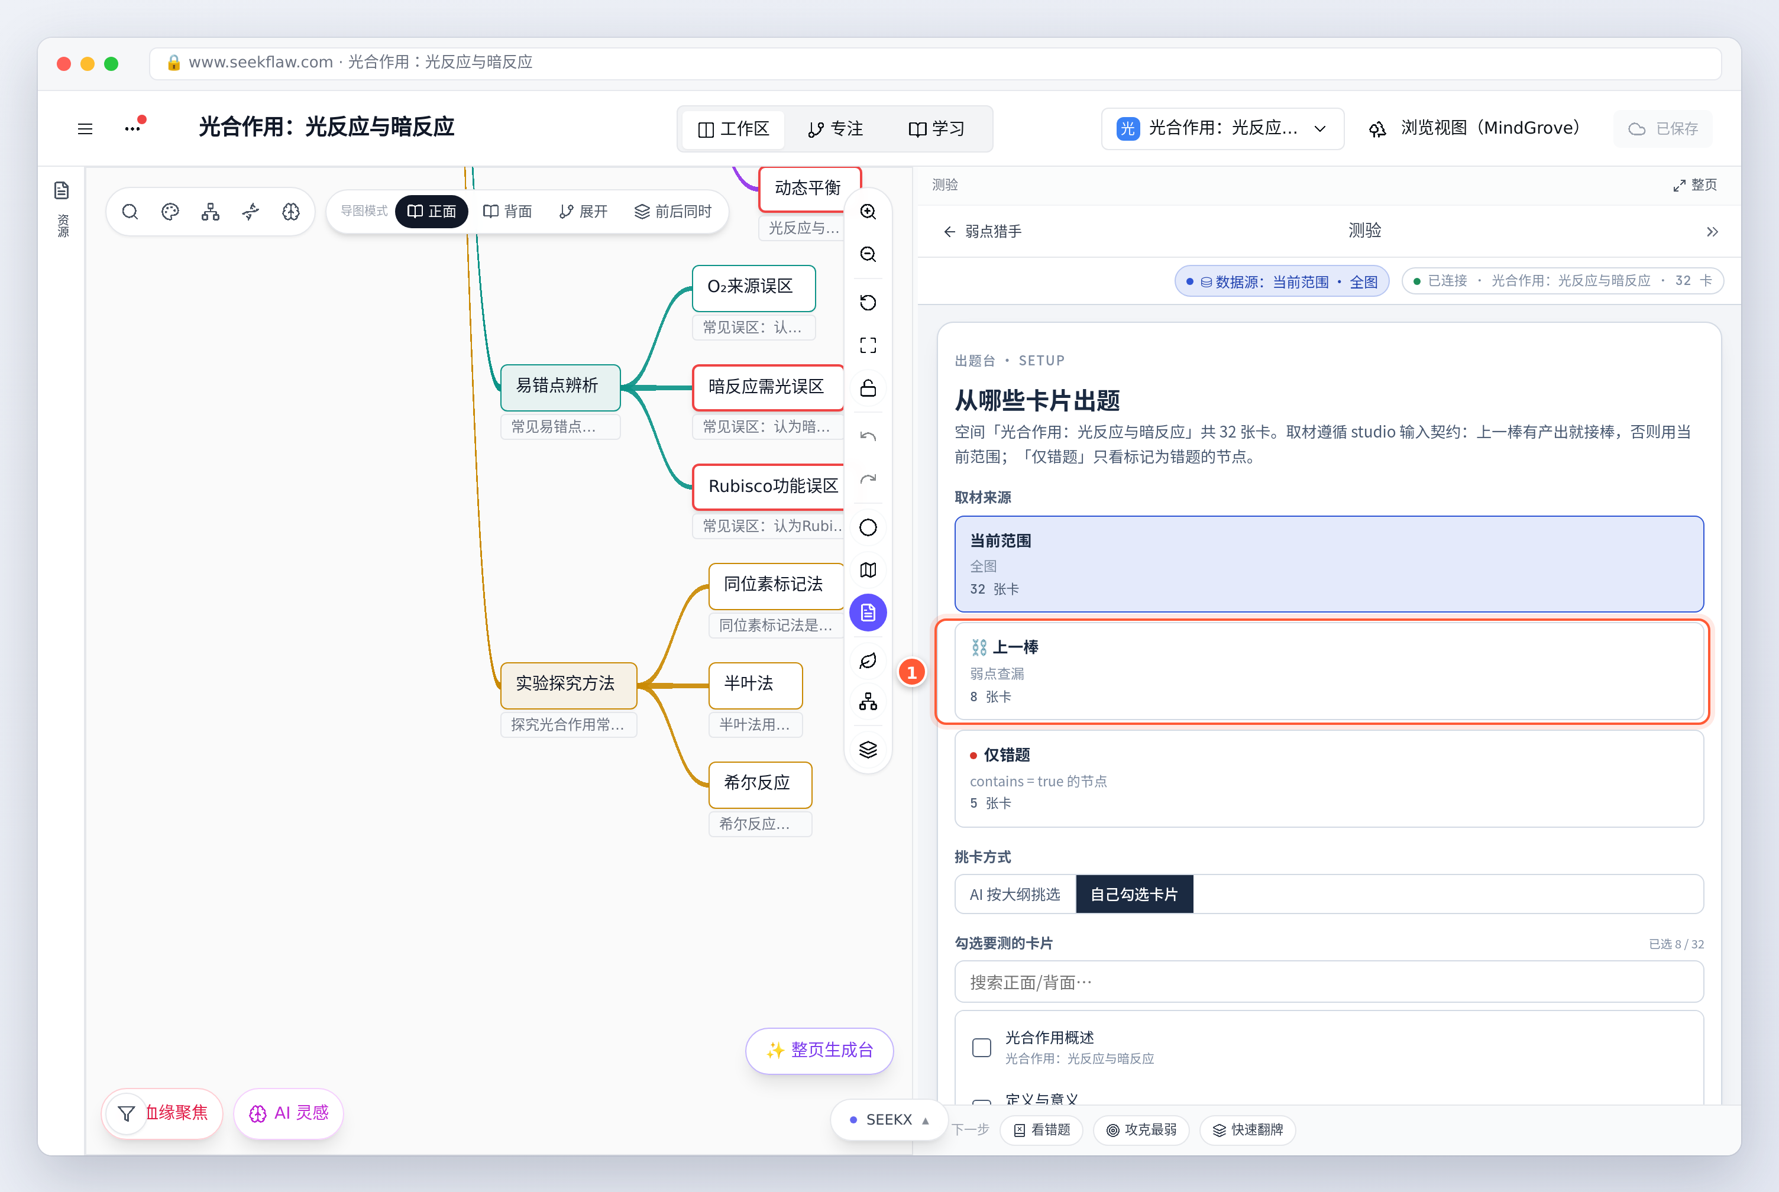Click the circle shape icon
1779x1192 pixels.
868,527
